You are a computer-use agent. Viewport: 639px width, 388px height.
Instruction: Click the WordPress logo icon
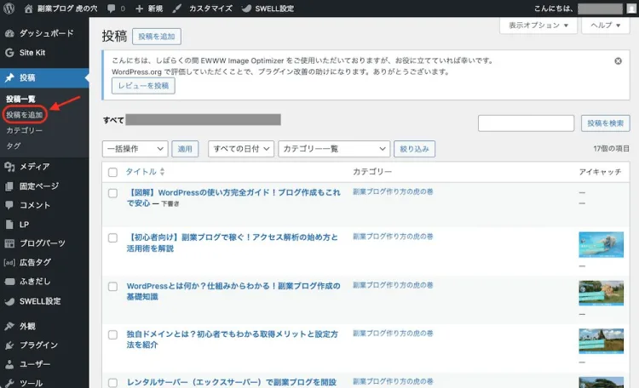coord(9,9)
